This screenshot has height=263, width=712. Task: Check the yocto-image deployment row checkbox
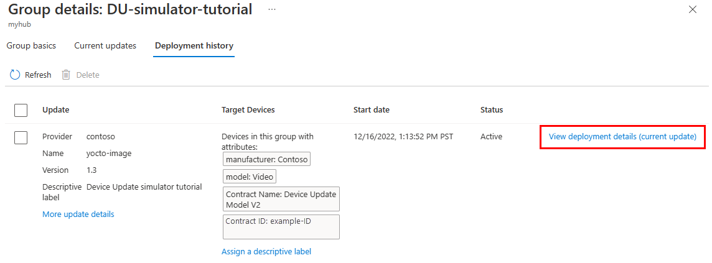pos(21,138)
